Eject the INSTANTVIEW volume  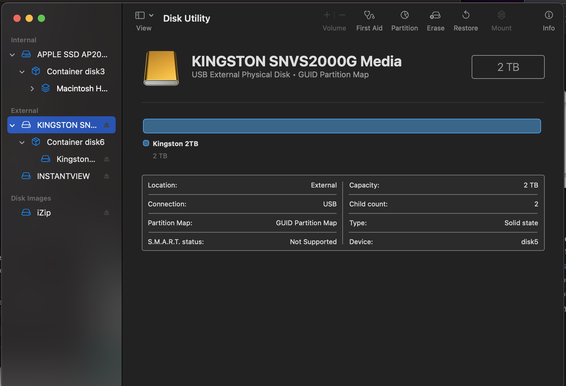107,176
